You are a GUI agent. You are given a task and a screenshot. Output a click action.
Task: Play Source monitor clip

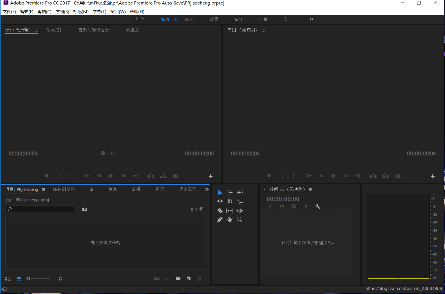click(111, 176)
